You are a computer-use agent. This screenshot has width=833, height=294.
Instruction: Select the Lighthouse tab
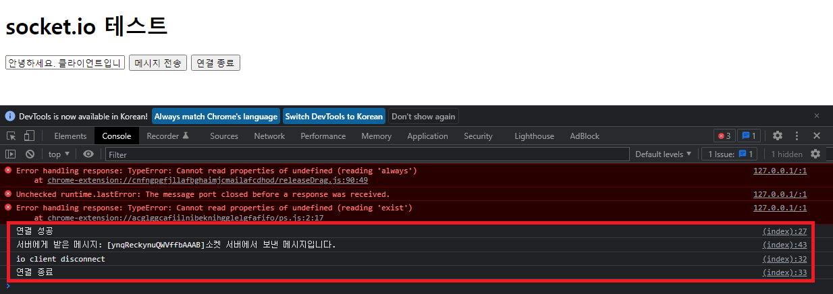pos(534,136)
